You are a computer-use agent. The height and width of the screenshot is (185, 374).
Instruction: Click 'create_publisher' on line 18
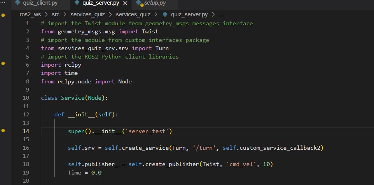(x=172, y=164)
